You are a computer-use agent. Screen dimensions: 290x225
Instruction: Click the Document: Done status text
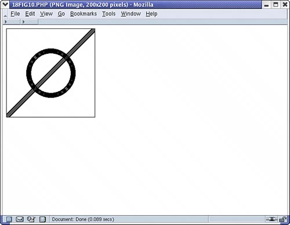83,219
